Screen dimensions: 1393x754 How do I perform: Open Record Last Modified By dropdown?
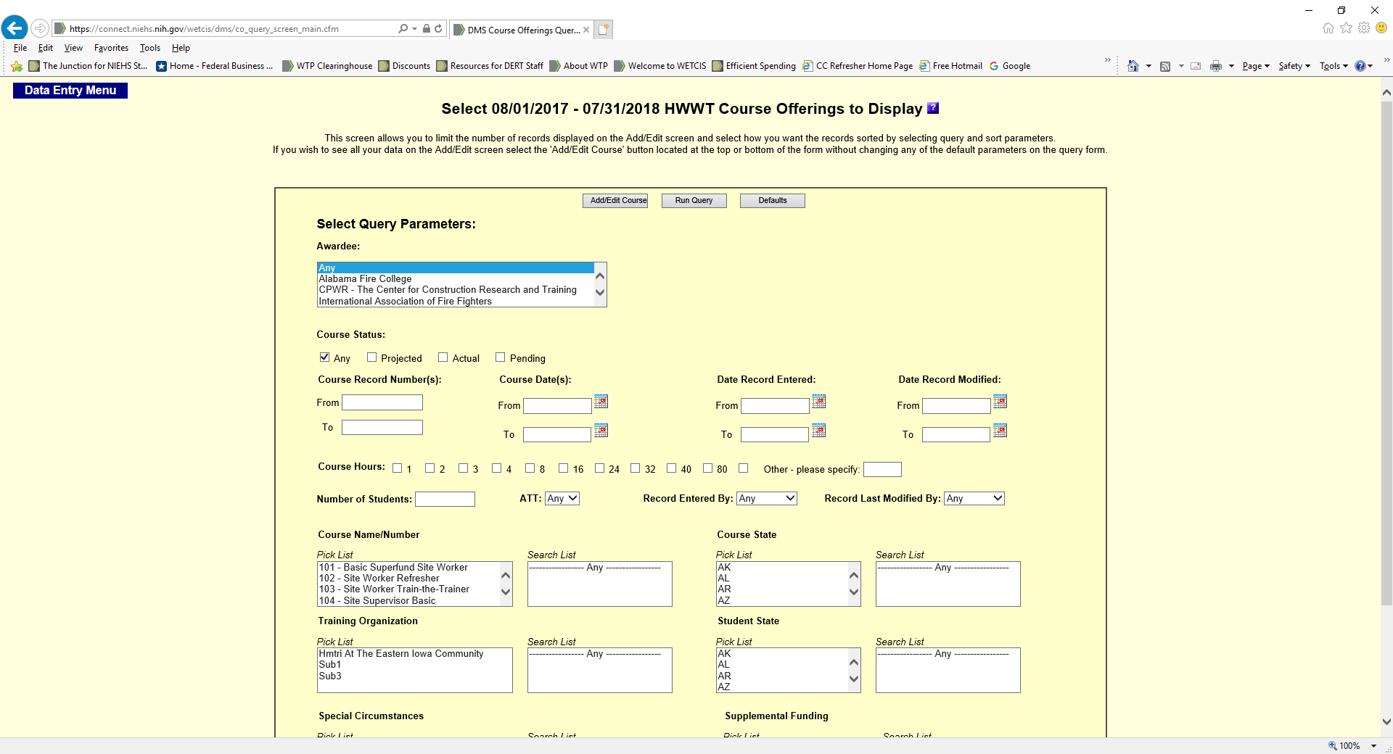974,499
